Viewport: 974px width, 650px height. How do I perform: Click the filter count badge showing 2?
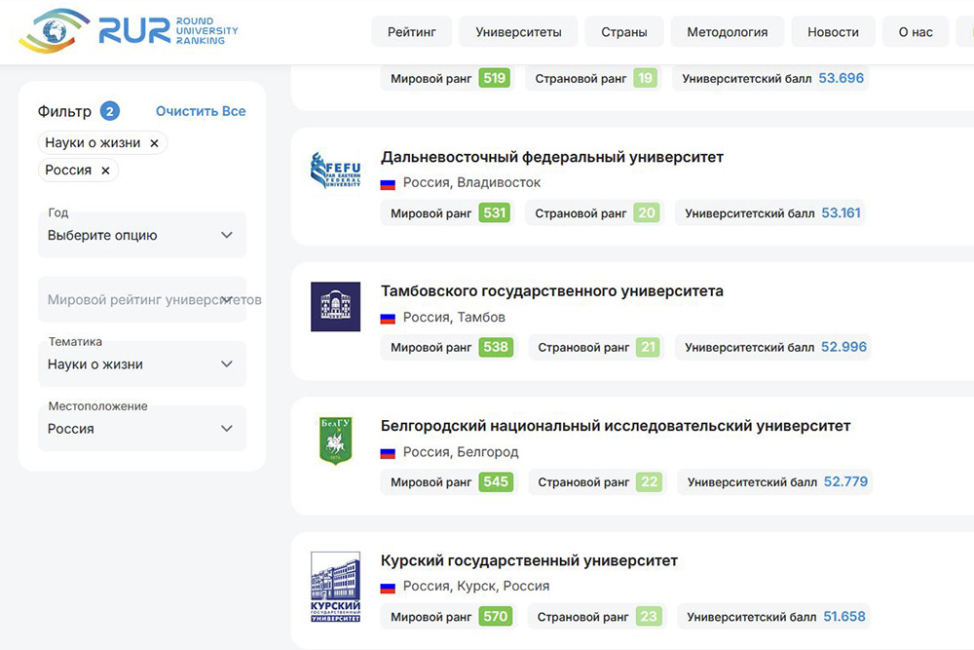[110, 111]
